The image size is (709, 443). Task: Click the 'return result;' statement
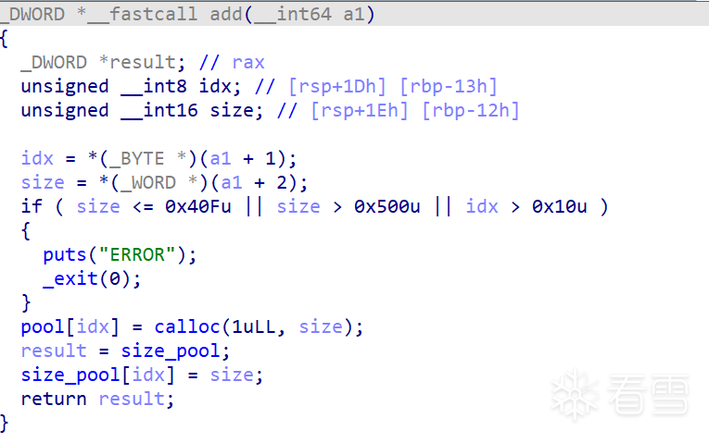click(x=97, y=399)
